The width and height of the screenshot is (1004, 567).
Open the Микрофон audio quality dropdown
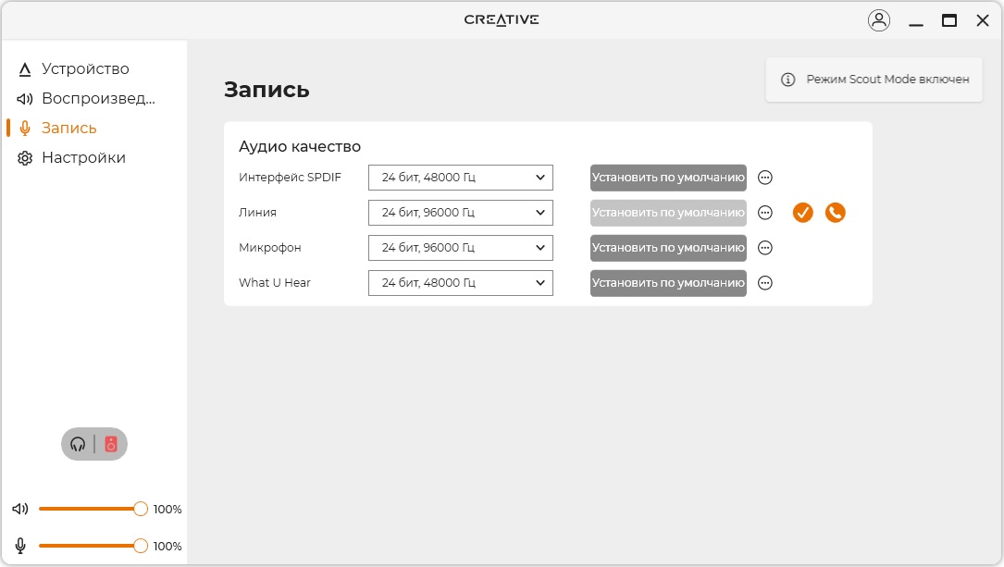click(460, 248)
